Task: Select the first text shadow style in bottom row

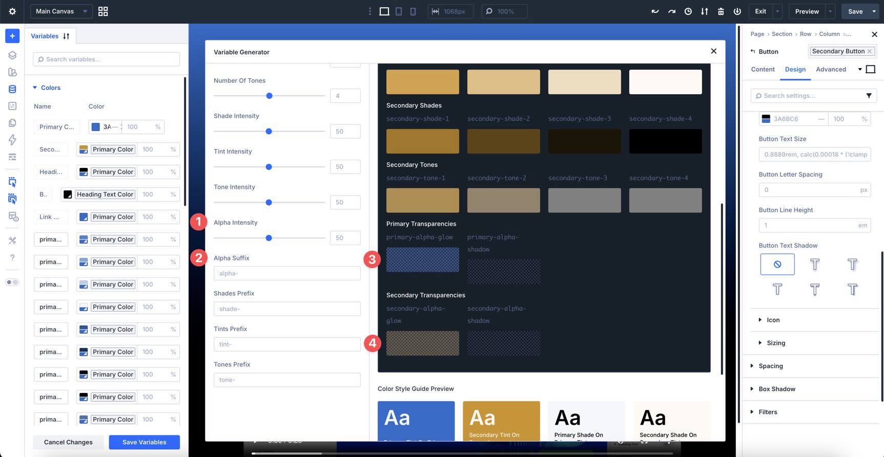Action: [x=777, y=290]
